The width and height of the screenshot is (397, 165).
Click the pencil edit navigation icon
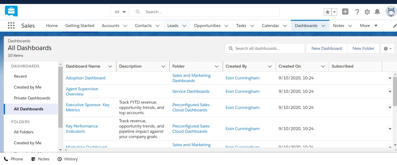click(x=395, y=26)
